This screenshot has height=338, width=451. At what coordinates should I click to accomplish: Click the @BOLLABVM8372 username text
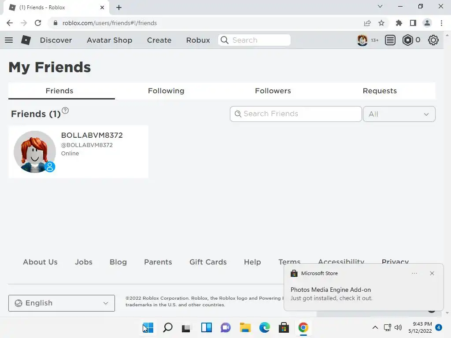87,145
